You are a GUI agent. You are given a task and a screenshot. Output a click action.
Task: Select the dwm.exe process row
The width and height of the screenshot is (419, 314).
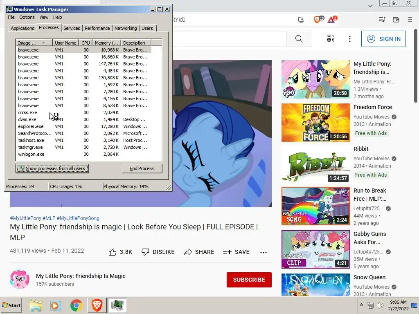[x=83, y=120]
